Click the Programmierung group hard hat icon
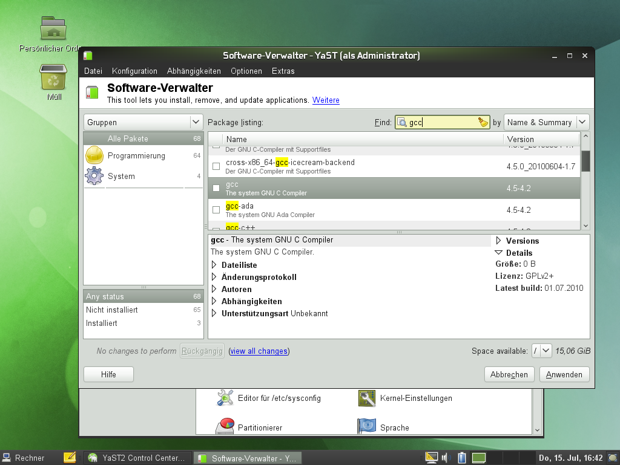 point(95,155)
